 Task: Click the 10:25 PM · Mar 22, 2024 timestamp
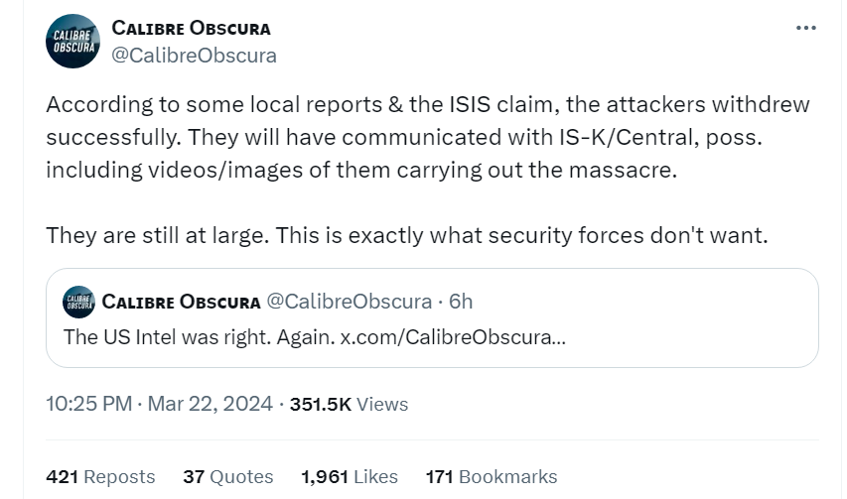159,404
